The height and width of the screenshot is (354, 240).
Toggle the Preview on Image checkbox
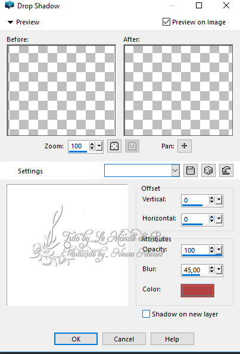click(166, 22)
